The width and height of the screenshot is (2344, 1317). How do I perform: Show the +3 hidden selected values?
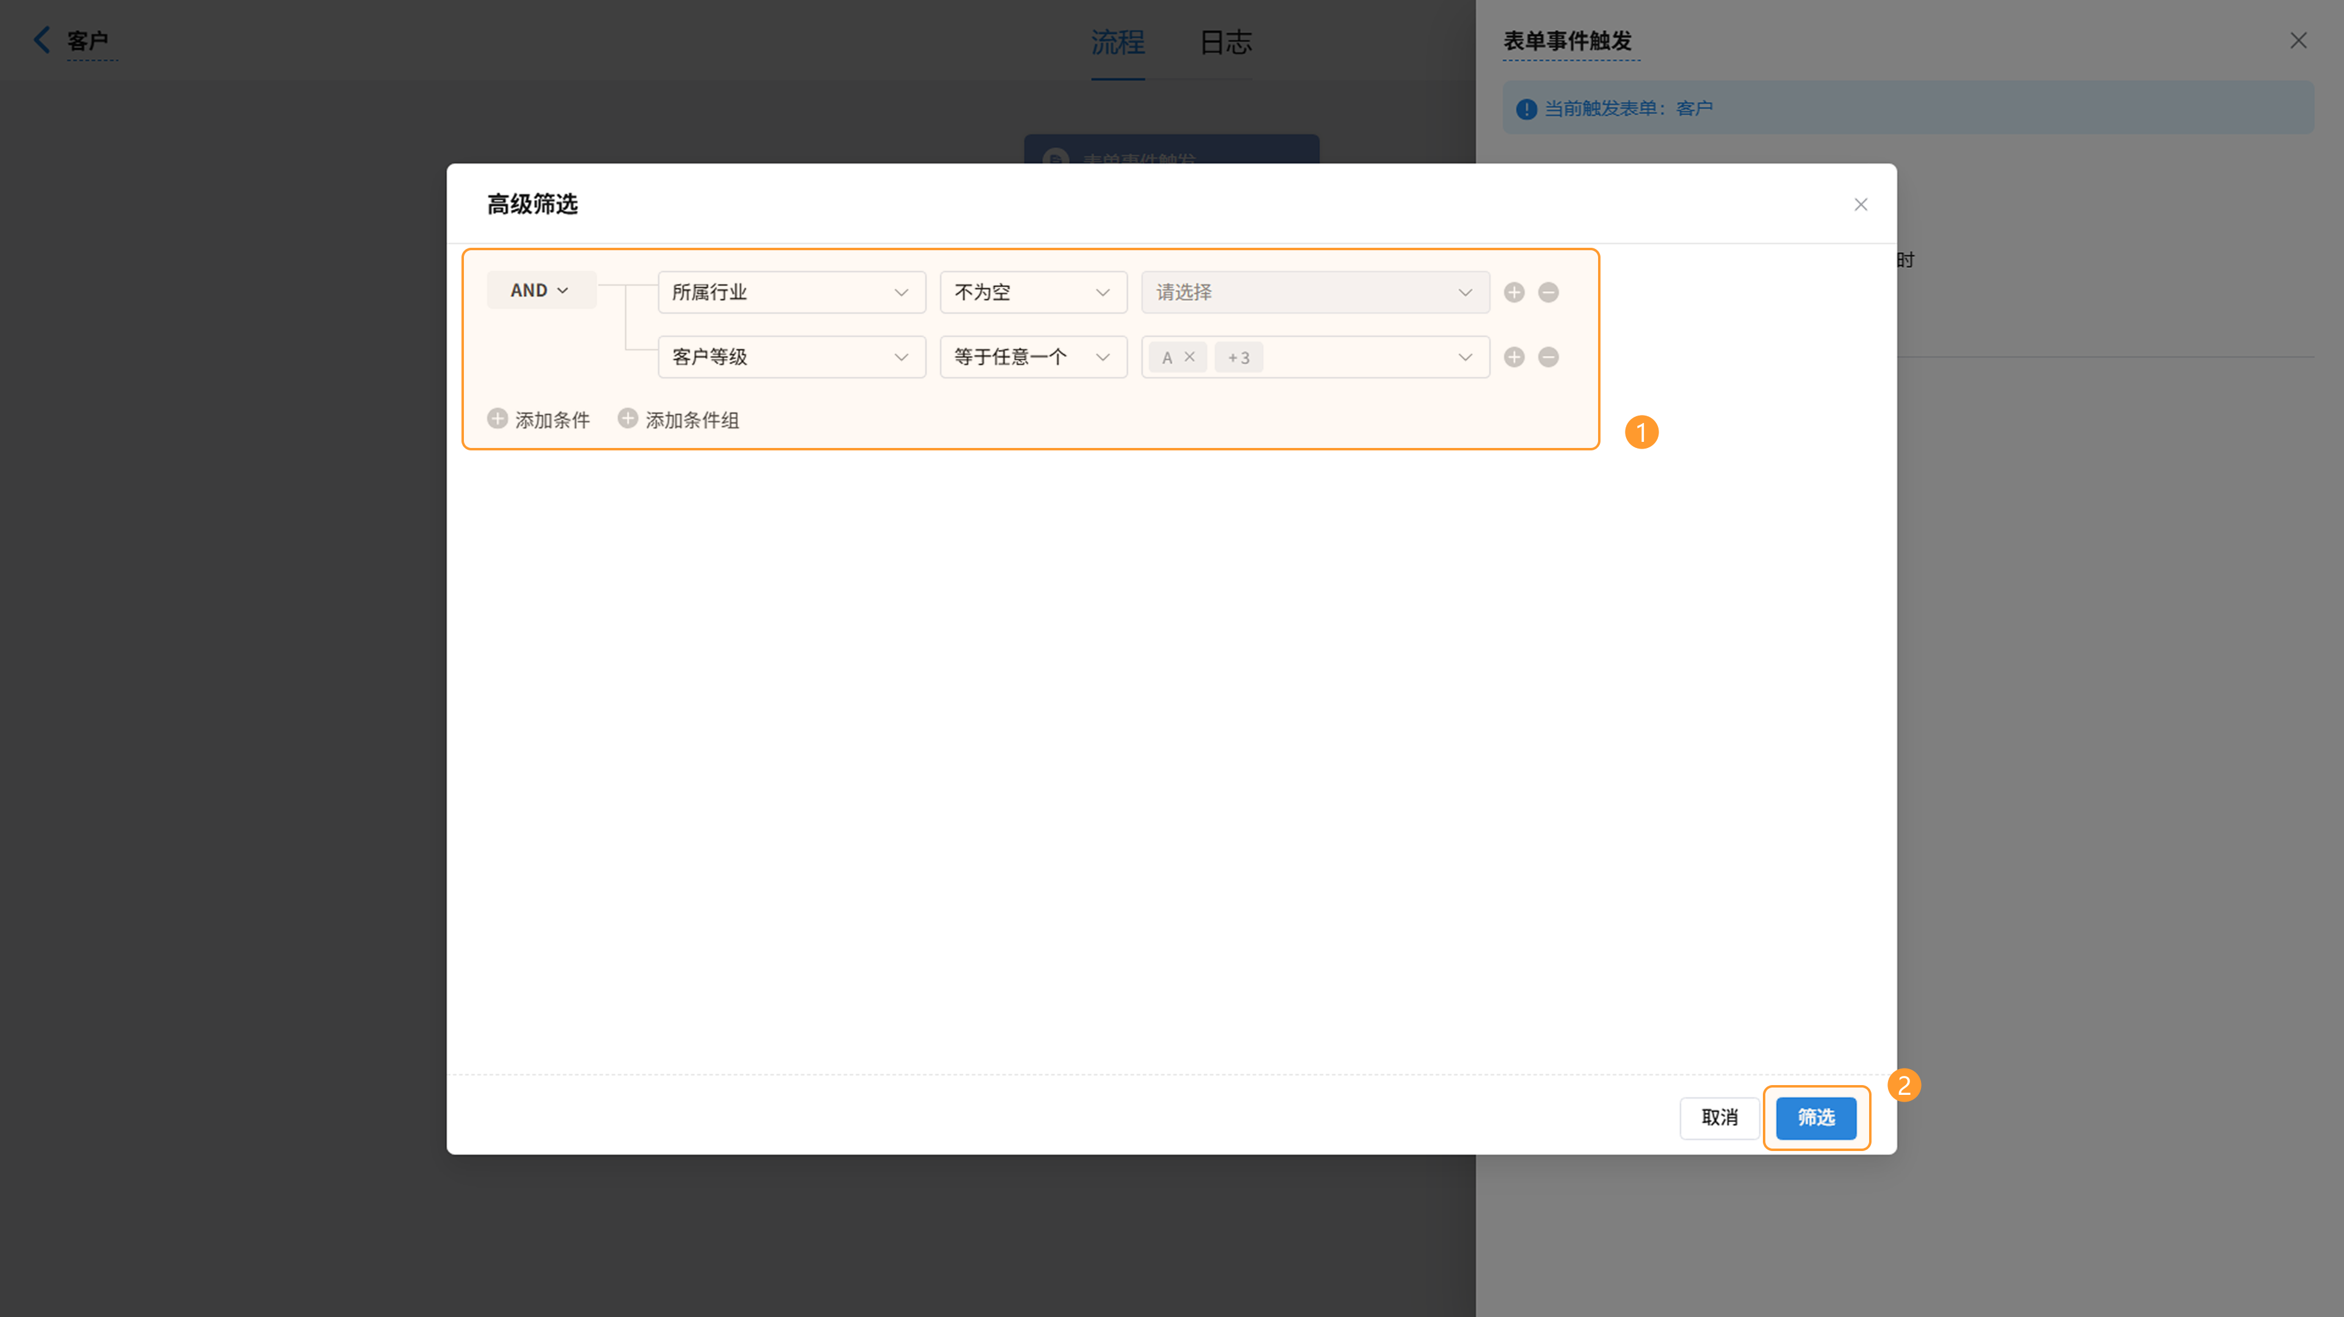(x=1239, y=358)
